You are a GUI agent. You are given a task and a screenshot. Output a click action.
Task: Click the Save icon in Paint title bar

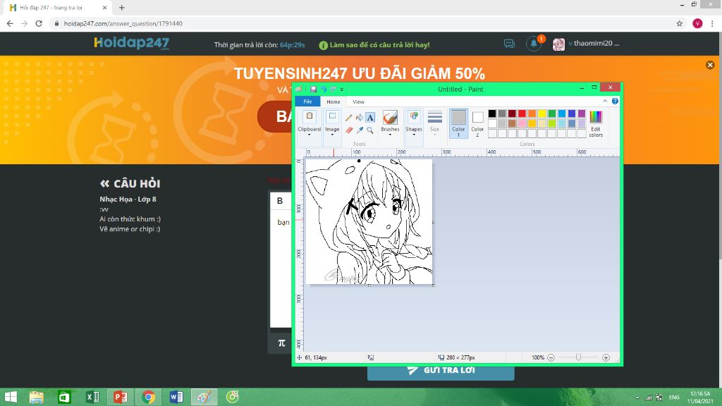[x=313, y=90]
